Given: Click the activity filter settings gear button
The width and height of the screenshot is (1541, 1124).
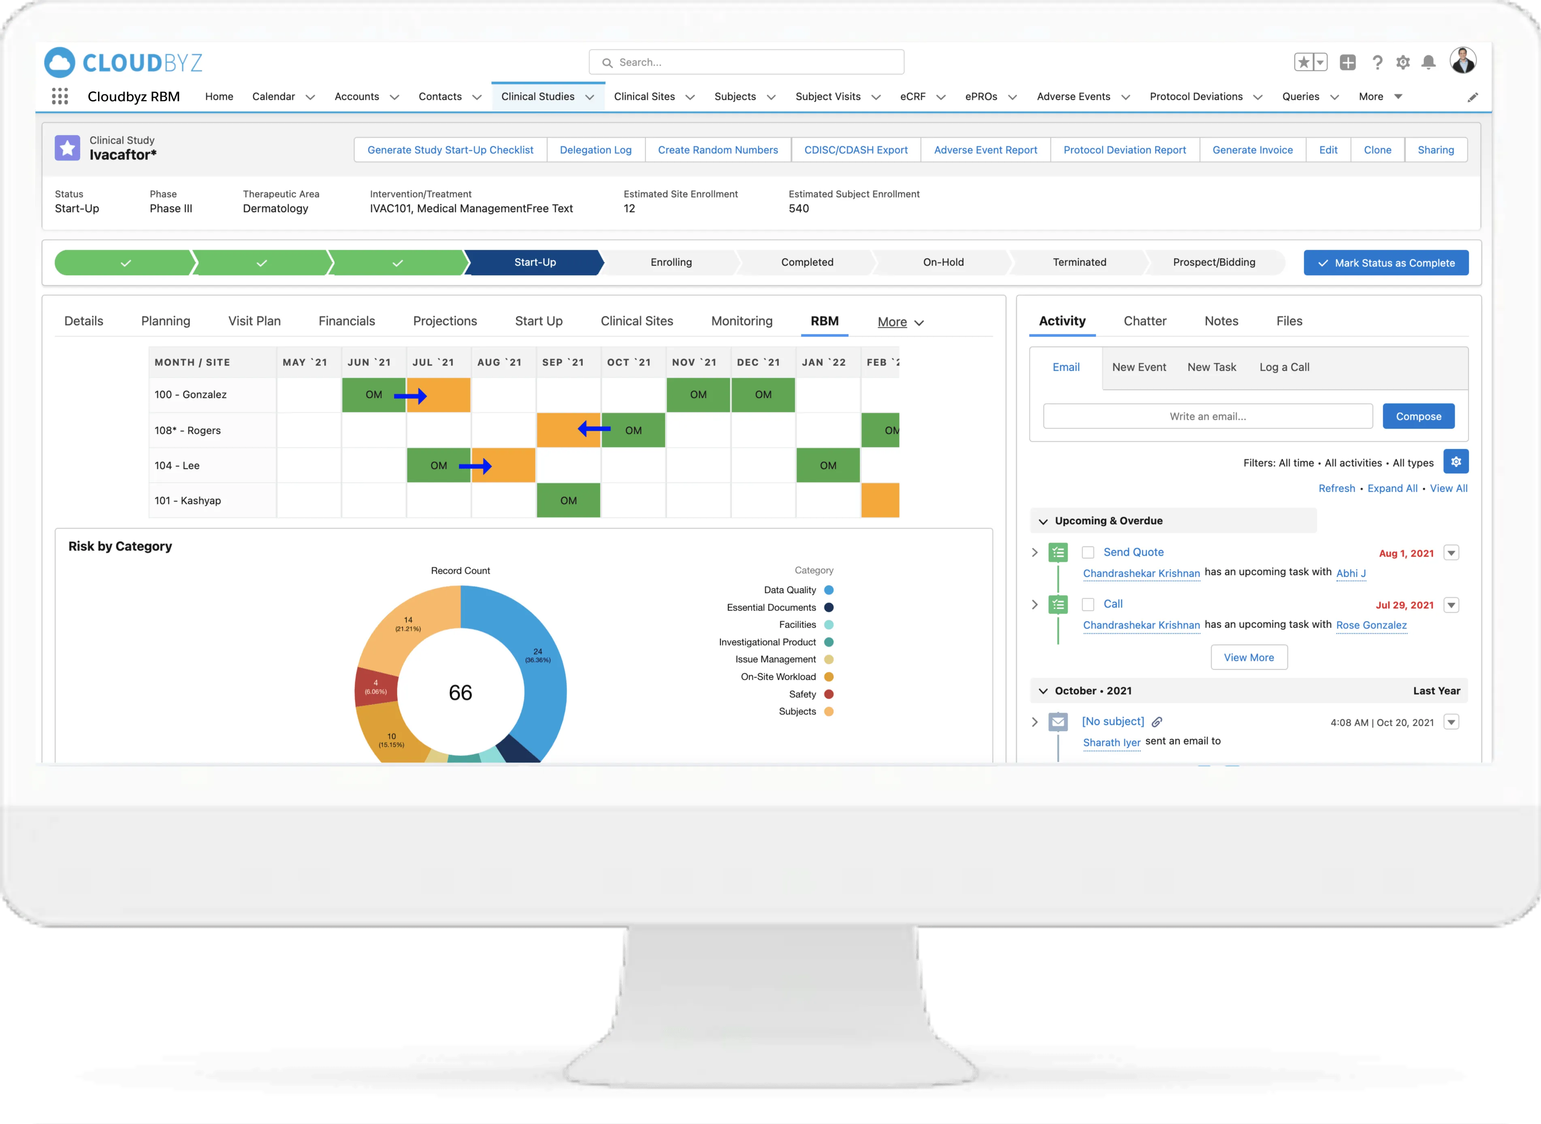Looking at the screenshot, I should 1456,461.
